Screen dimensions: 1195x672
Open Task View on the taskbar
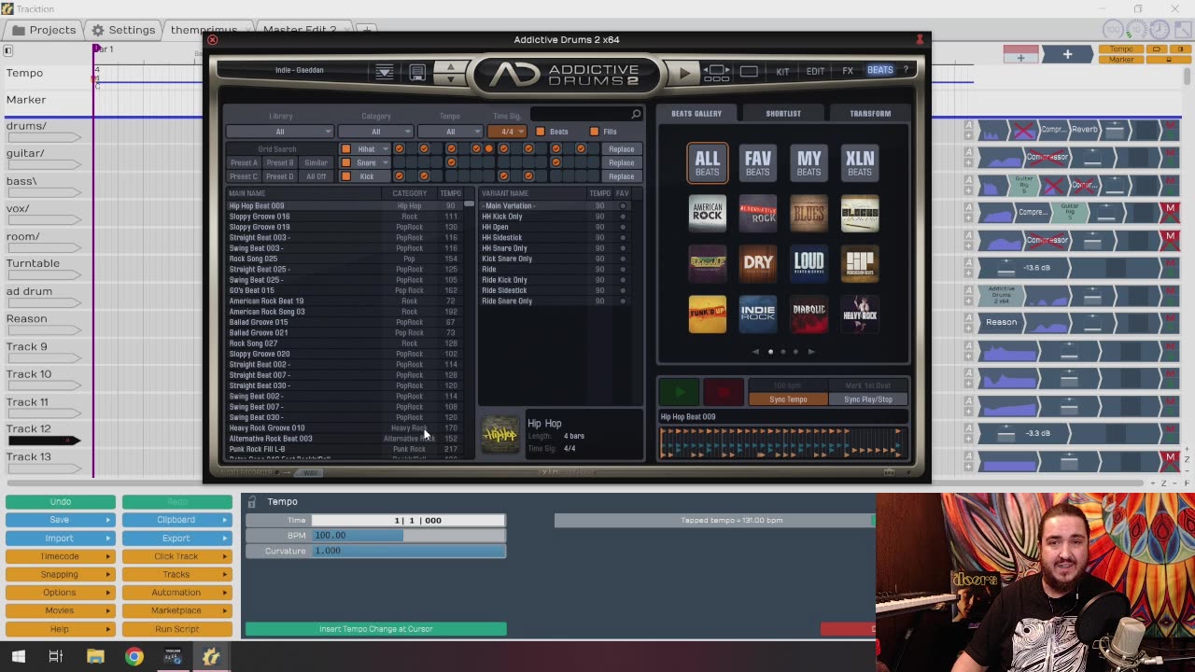(56, 656)
